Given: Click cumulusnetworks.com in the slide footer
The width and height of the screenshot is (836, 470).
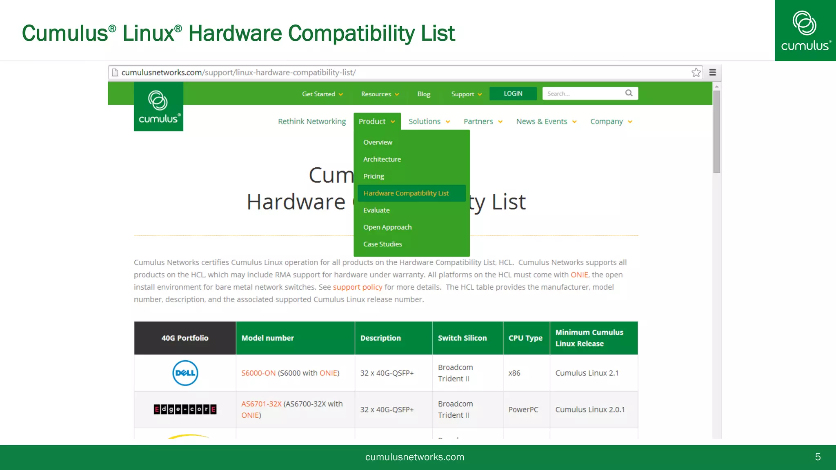Looking at the screenshot, I should coord(415,457).
